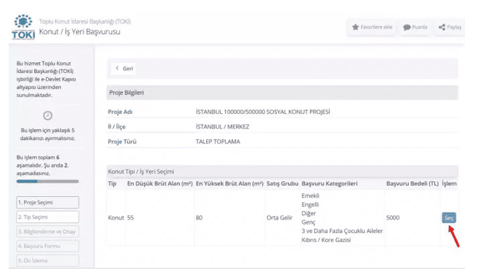The image size is (481, 280).
Task: Click the clock icon in the sidebar
Action: 47,116
